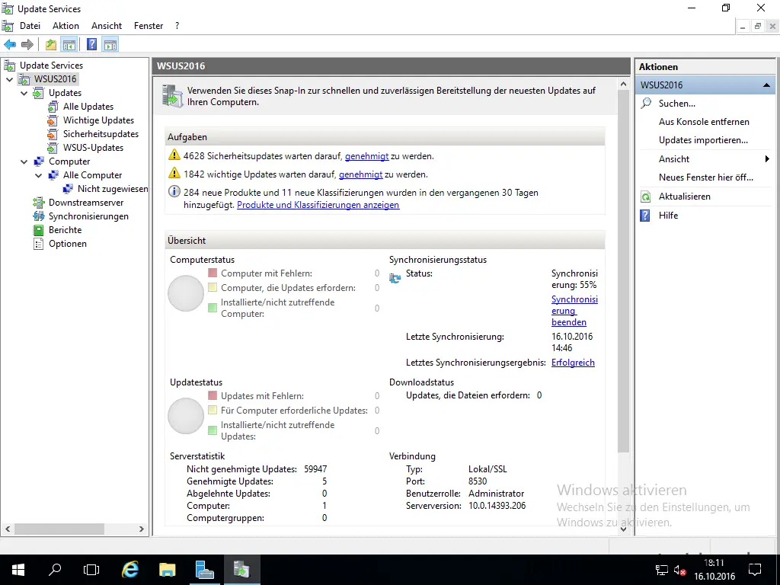Viewport: 780px width, 585px height.
Task: Open the Aktion menu
Action: click(x=66, y=26)
